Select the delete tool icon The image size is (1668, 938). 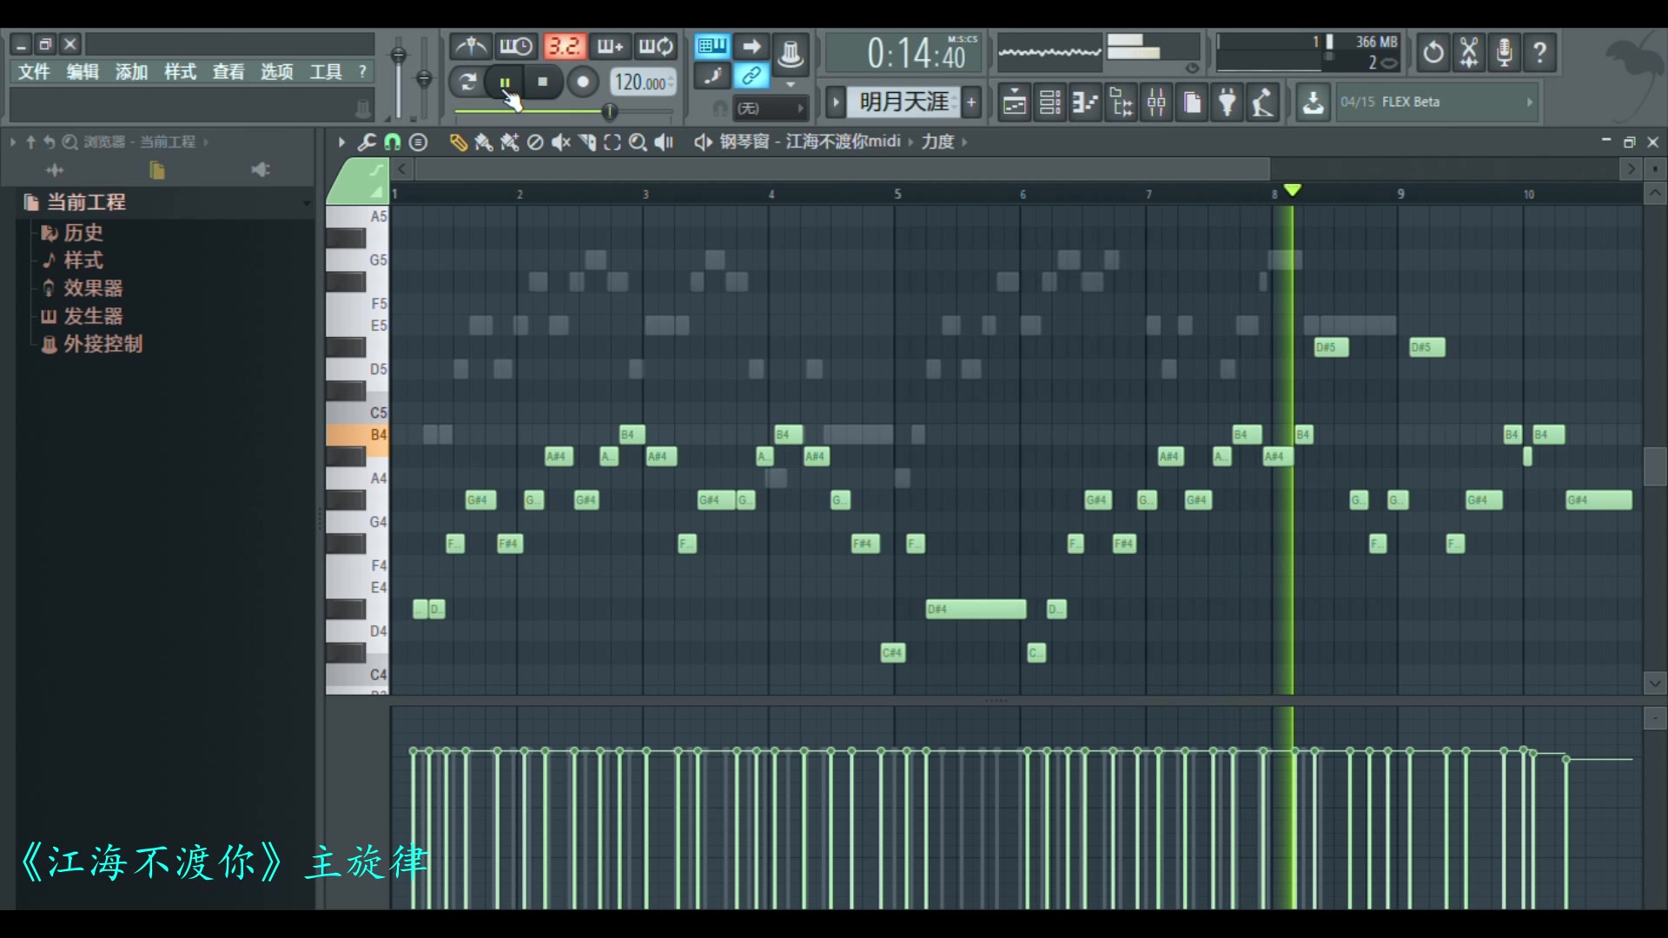coord(535,142)
